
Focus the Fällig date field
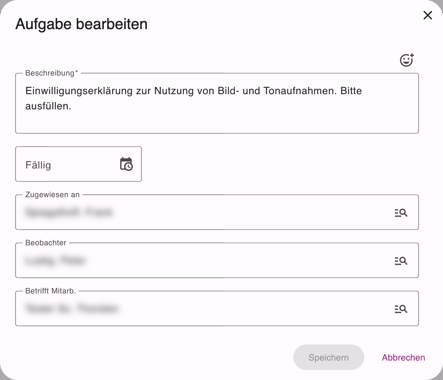tap(78, 164)
